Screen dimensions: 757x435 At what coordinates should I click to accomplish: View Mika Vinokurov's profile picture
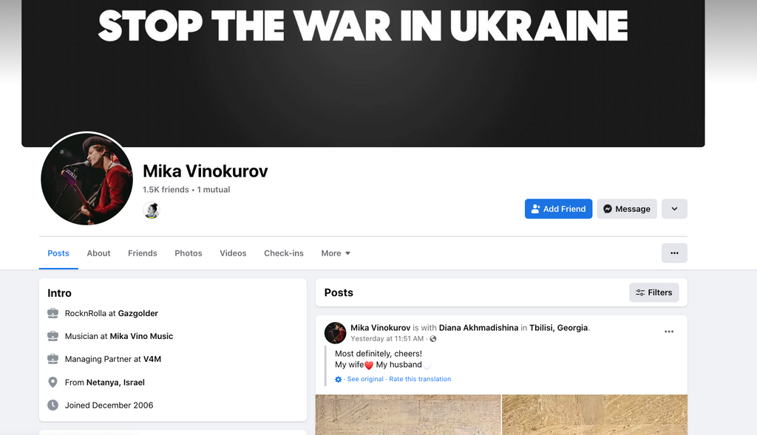(87, 179)
